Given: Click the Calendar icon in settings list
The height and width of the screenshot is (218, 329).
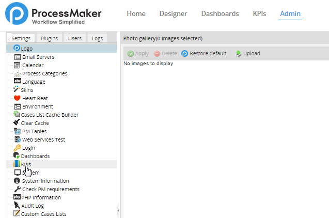Looking at the screenshot, I should 17,65.
